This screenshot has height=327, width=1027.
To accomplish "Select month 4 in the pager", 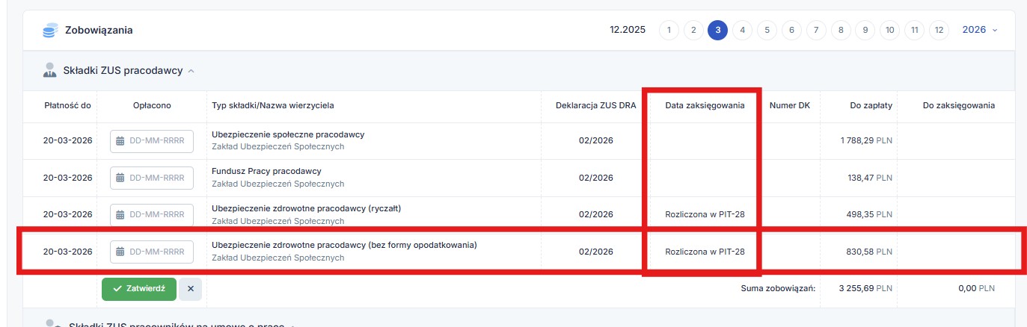I will [742, 30].
